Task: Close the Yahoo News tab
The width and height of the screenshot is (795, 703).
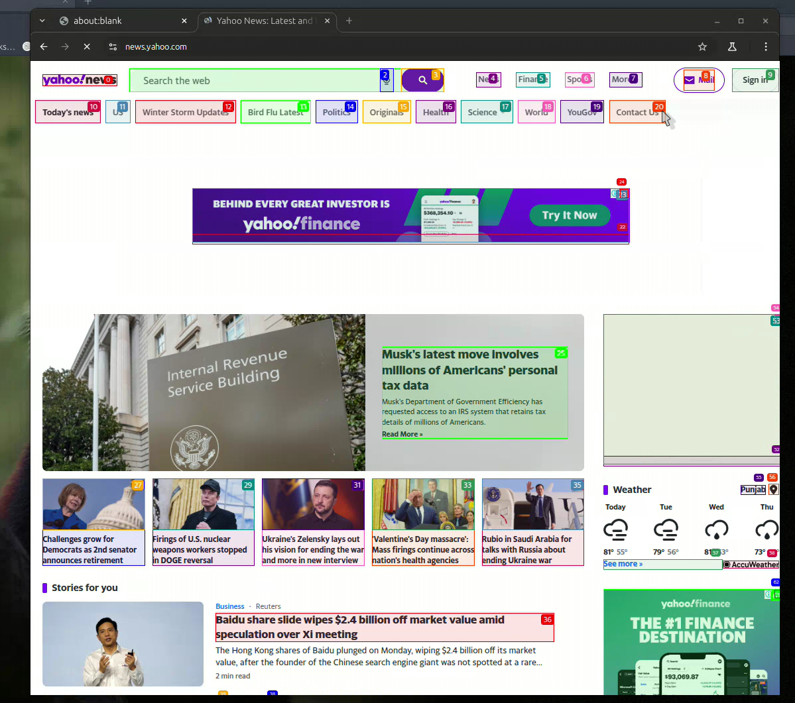Action: pos(327,21)
